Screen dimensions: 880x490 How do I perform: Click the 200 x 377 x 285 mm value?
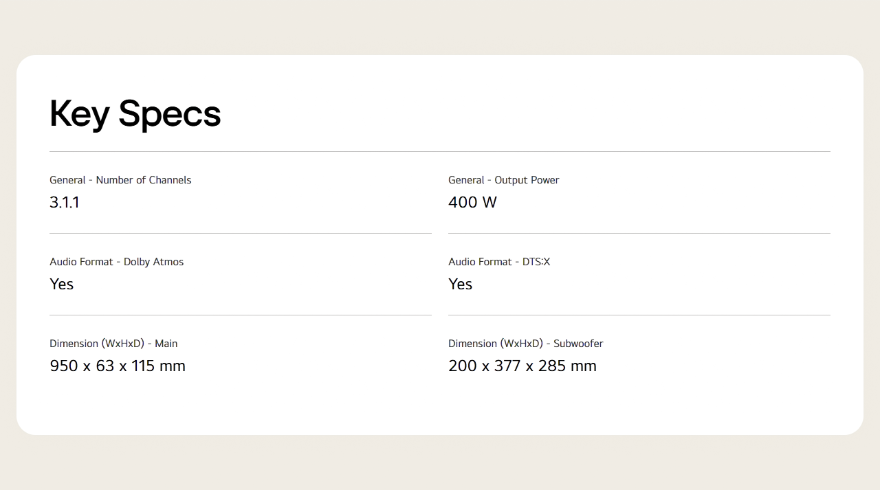(522, 366)
